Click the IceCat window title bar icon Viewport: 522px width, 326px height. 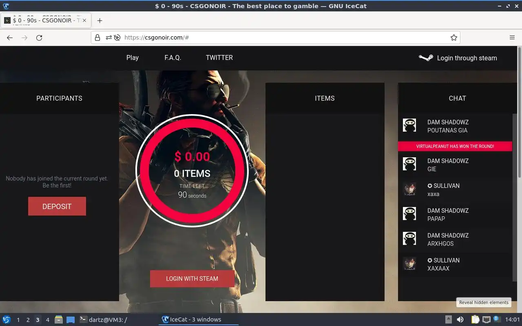(x=6, y=6)
